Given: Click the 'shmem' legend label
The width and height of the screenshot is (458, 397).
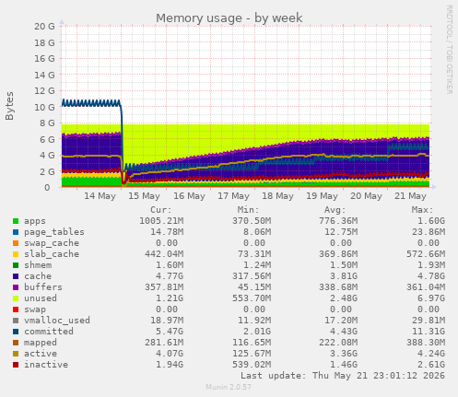Looking at the screenshot, I should (x=38, y=265).
